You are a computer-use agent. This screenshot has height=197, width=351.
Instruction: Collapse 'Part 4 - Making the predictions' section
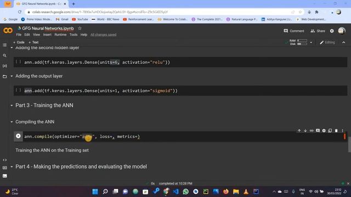tap(12, 166)
